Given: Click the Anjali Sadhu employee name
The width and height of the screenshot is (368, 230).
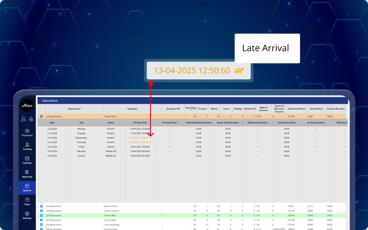Looking at the screenshot, I should (x=110, y=220).
